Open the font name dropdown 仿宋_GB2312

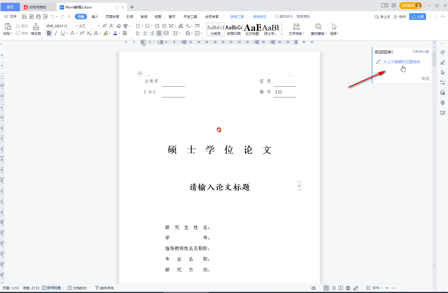click(x=76, y=26)
